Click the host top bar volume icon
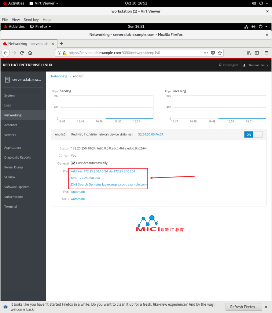This screenshot has height=313, width=272. (254, 3)
